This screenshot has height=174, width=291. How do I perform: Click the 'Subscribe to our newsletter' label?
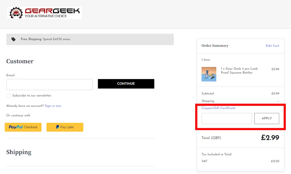point(32,96)
